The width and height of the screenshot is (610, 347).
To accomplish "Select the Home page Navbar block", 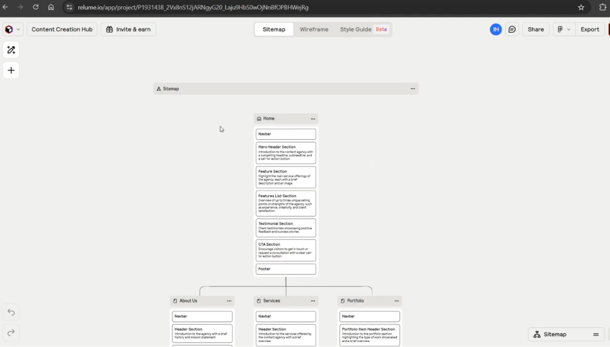I will click(286, 134).
